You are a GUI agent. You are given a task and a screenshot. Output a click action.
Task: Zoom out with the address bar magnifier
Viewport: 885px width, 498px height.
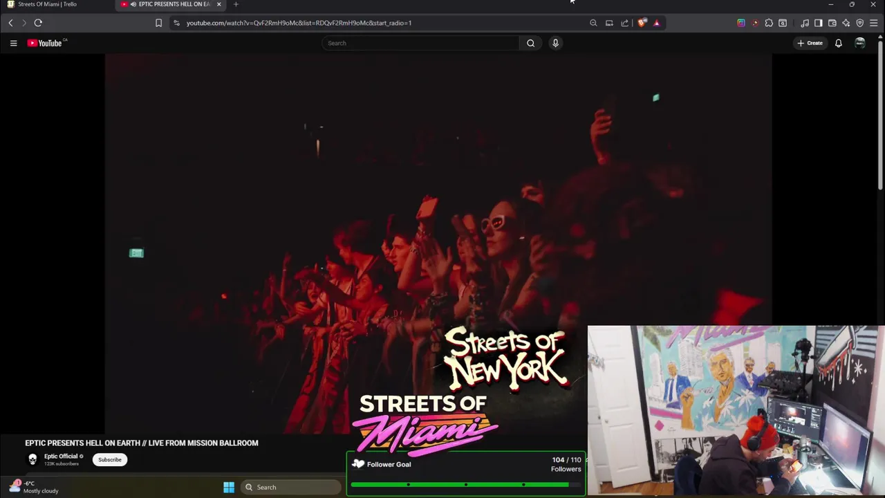pyautogui.click(x=593, y=23)
